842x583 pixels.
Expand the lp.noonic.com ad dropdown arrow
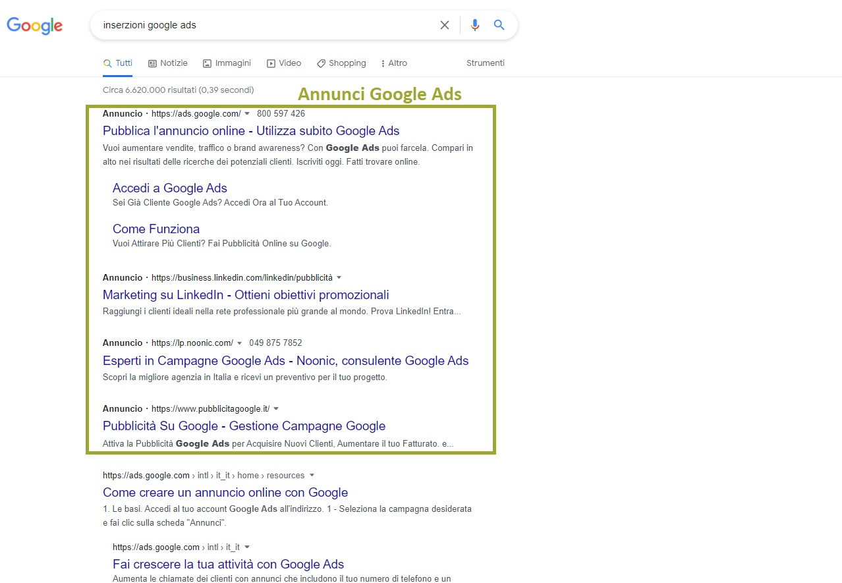239,343
